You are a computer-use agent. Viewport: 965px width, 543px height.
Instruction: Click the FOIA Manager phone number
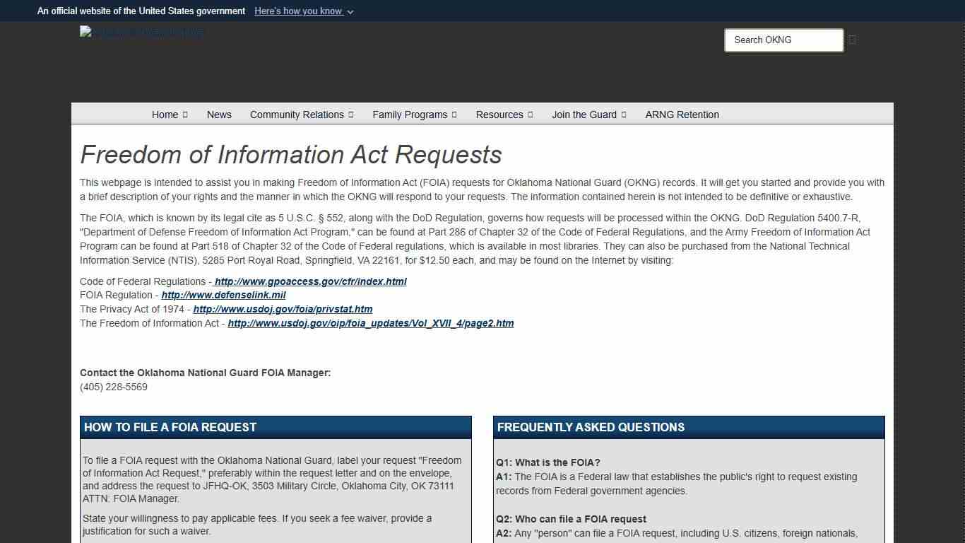click(x=114, y=387)
